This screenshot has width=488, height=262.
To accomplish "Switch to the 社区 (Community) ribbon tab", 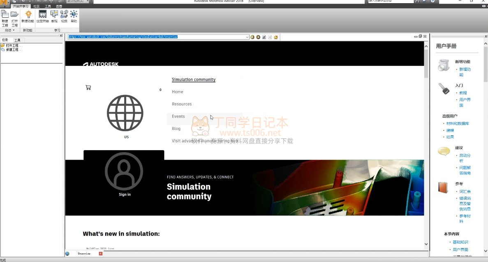I will (x=37, y=7).
